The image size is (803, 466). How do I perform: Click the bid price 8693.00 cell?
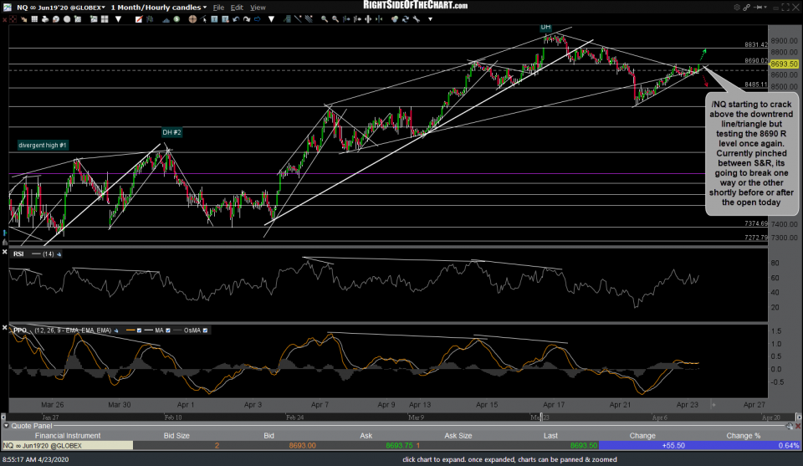tap(302, 446)
